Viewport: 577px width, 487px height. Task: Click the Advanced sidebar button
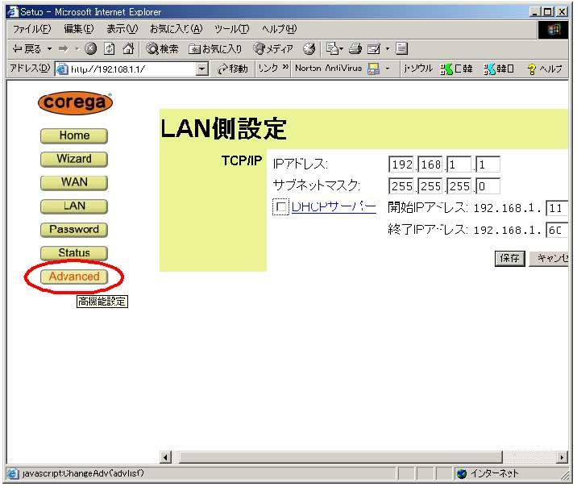coord(74,277)
